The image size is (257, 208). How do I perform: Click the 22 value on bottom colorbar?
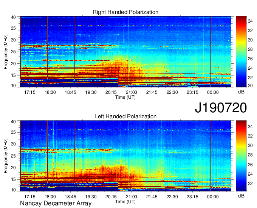click(250, 184)
